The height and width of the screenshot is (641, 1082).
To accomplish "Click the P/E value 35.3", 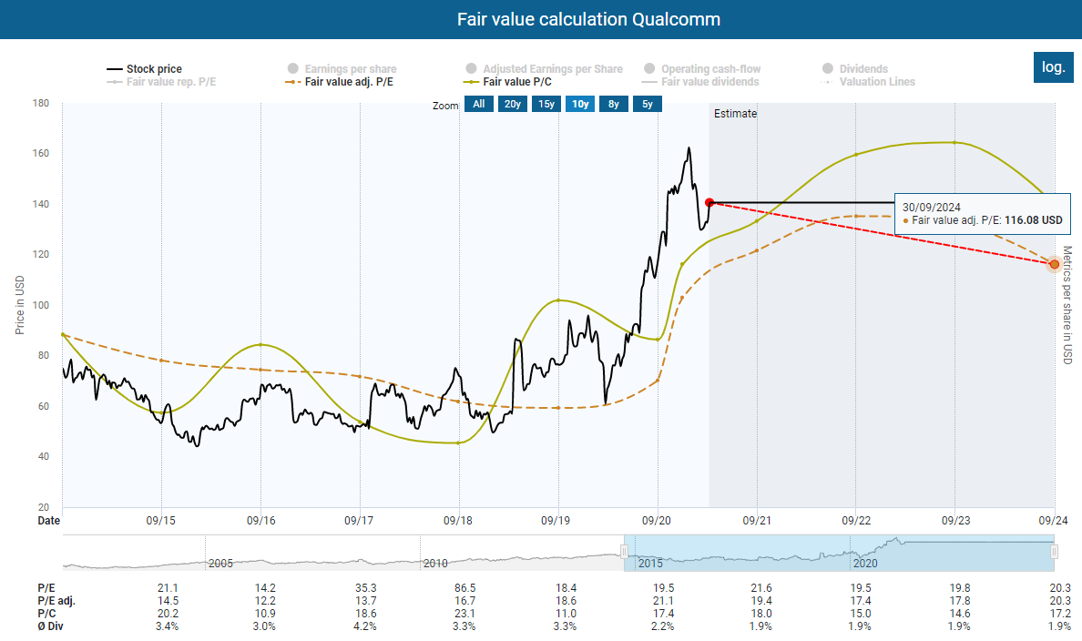I will tap(366, 588).
